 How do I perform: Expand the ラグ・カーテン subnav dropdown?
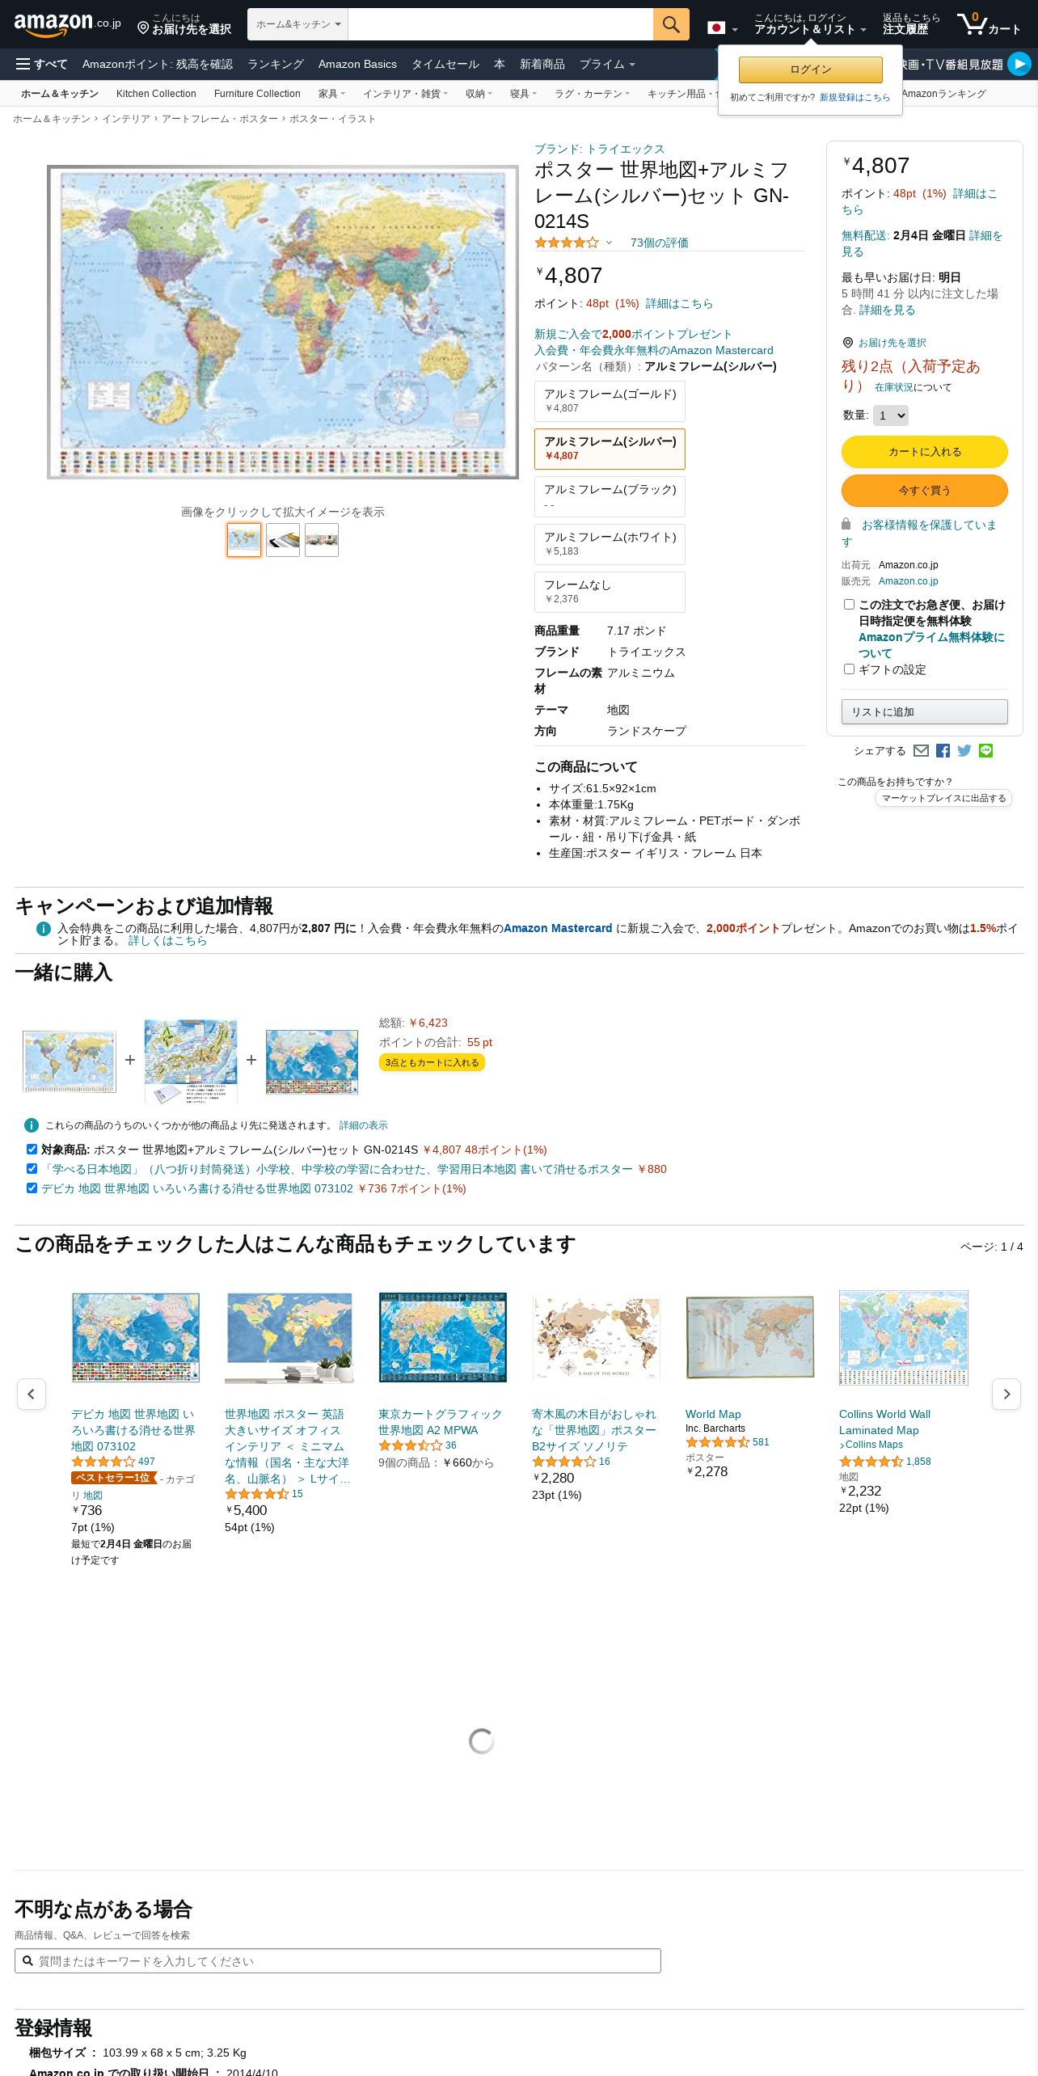592,94
